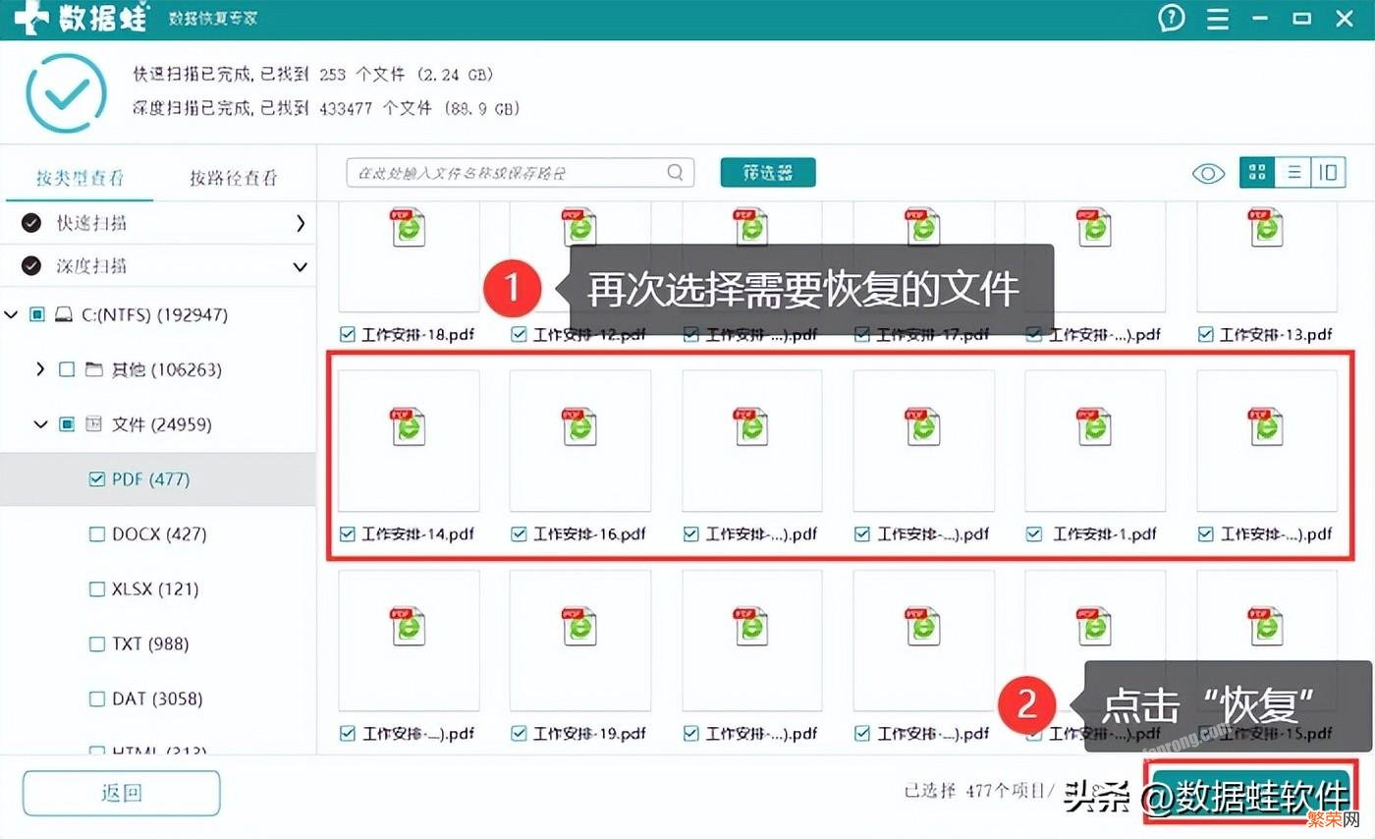This screenshot has width=1375, height=839.
Task: Click the 文件 category icon
Action: click(x=94, y=424)
